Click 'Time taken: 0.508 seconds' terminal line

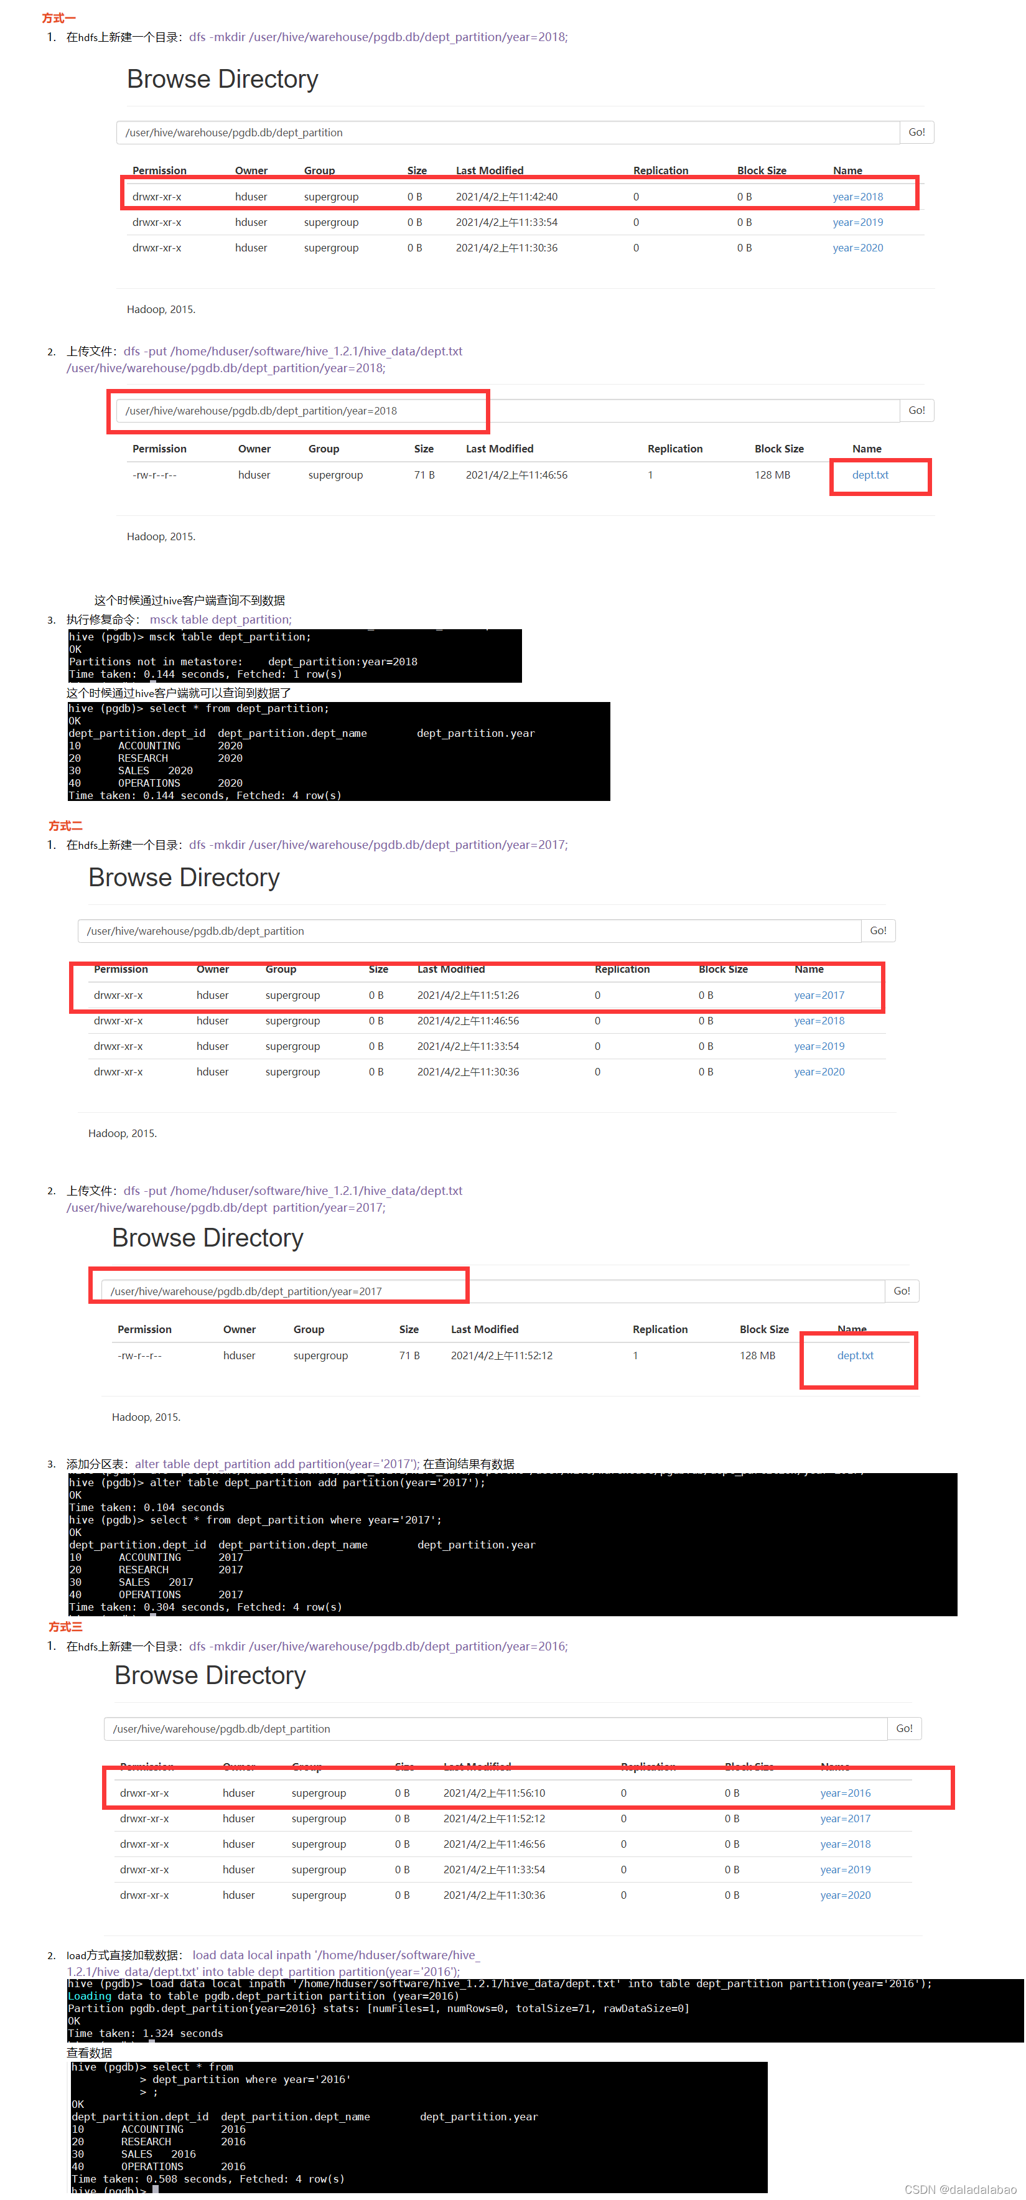(208, 2179)
